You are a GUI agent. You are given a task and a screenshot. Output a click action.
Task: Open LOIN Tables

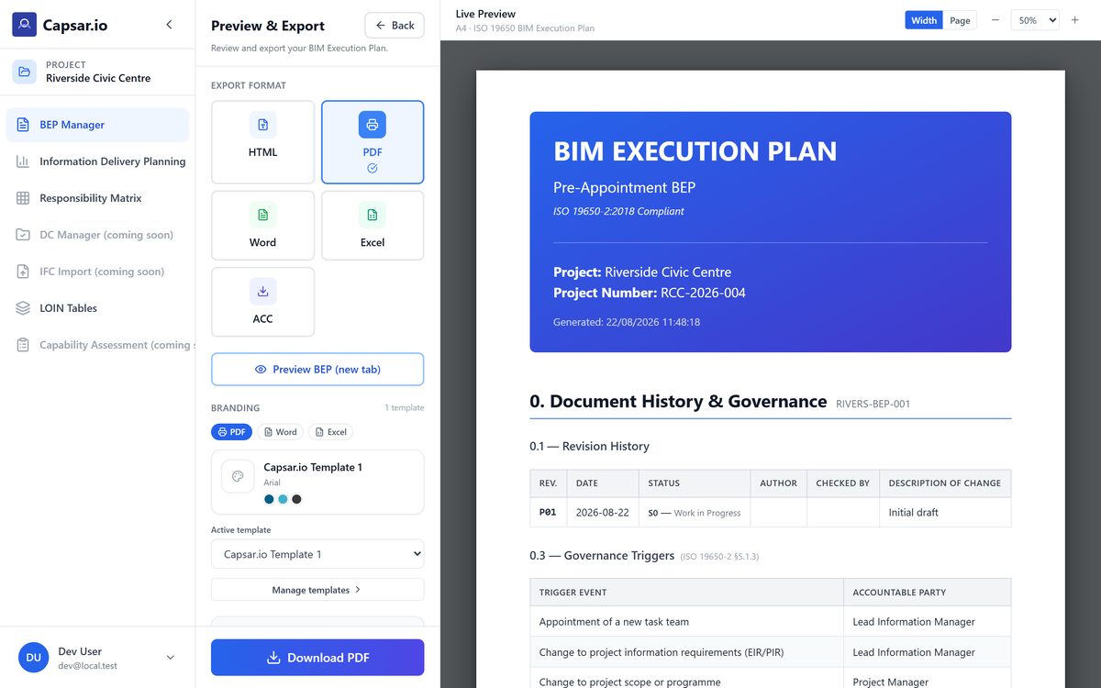[x=97, y=308]
